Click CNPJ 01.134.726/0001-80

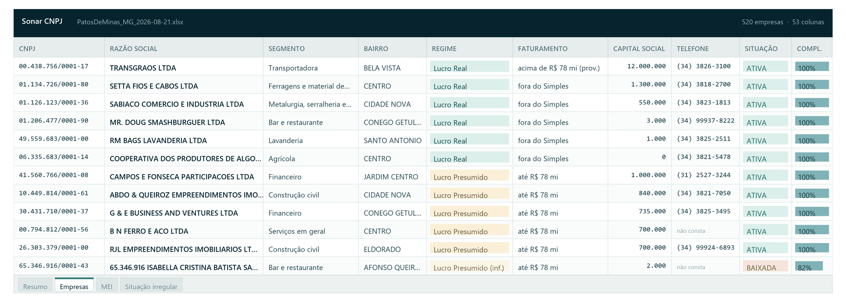[x=54, y=84]
